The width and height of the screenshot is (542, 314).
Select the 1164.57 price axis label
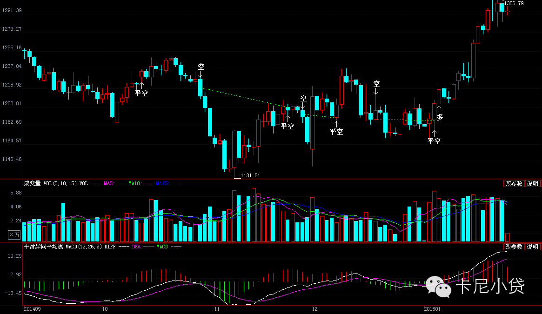click(x=12, y=141)
